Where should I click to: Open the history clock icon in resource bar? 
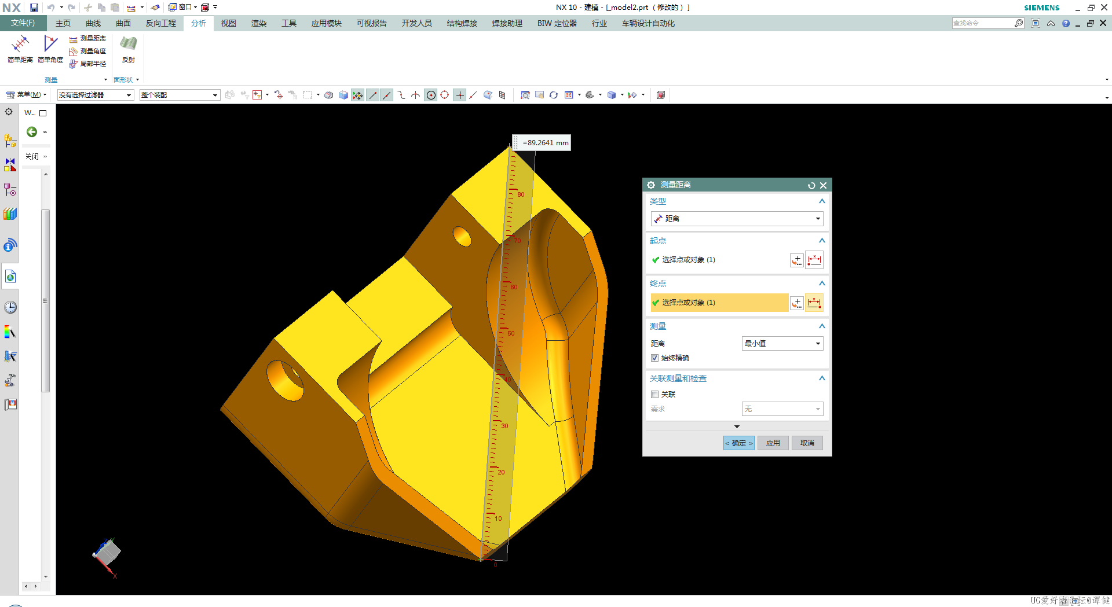tap(10, 307)
